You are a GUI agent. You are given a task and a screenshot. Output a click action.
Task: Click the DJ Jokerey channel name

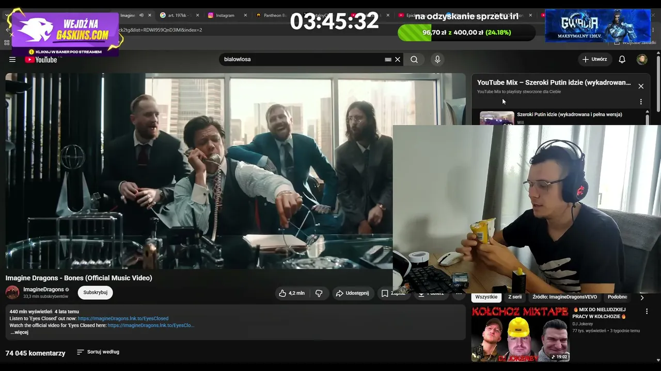click(583, 324)
